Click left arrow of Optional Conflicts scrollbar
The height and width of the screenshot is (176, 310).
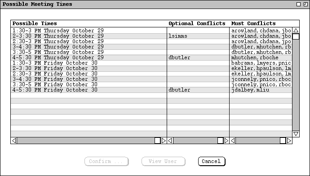point(170,141)
